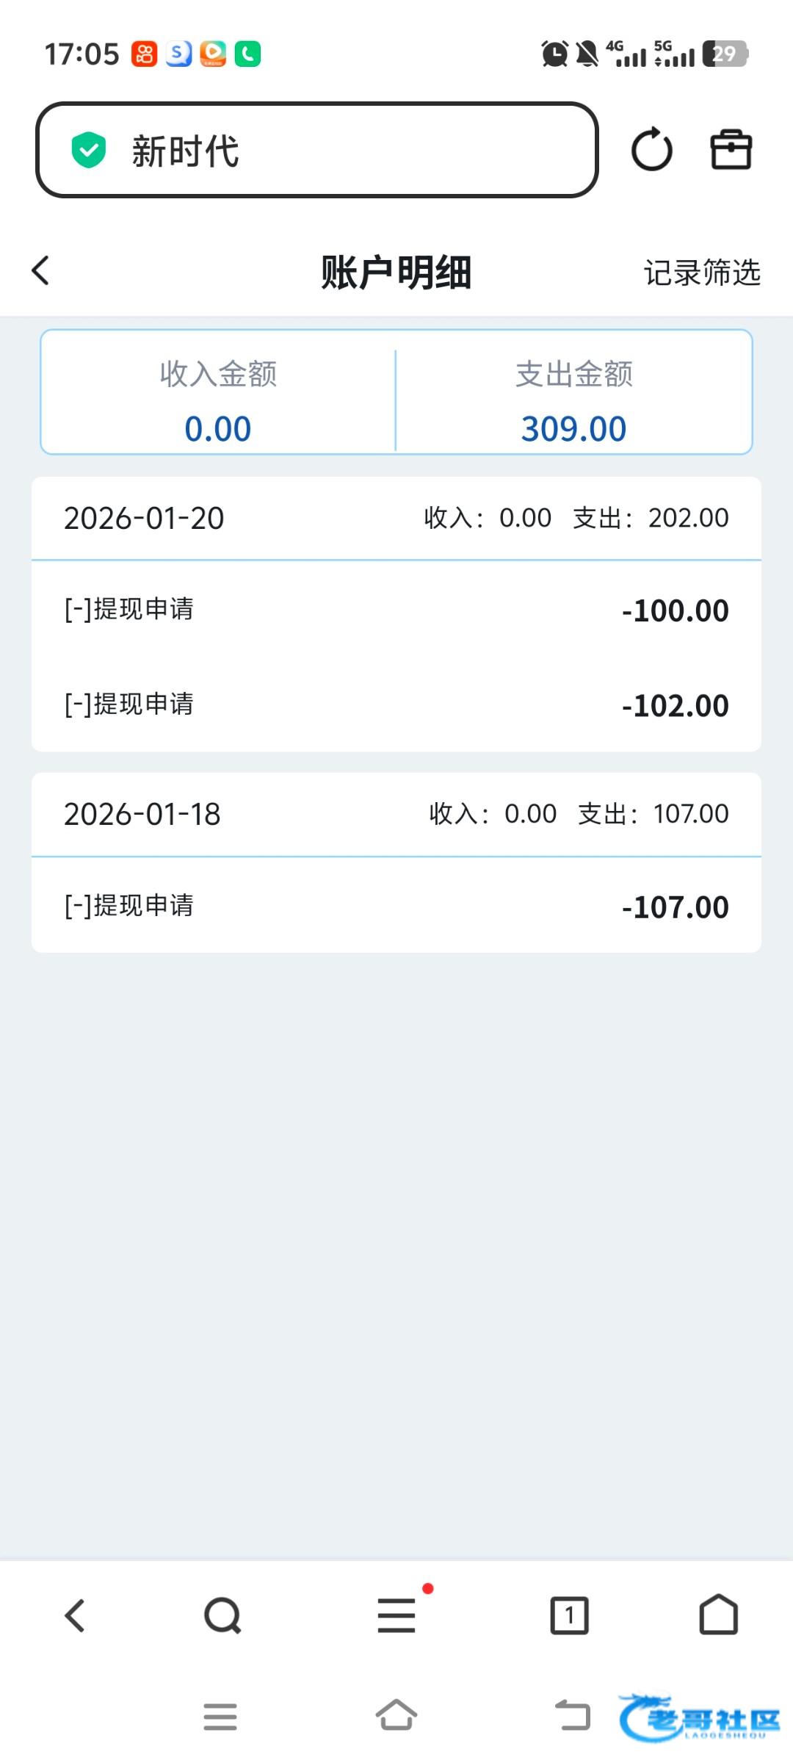This screenshot has width=793, height=1763.
Task: Go back using the page header arrow
Action: [41, 270]
